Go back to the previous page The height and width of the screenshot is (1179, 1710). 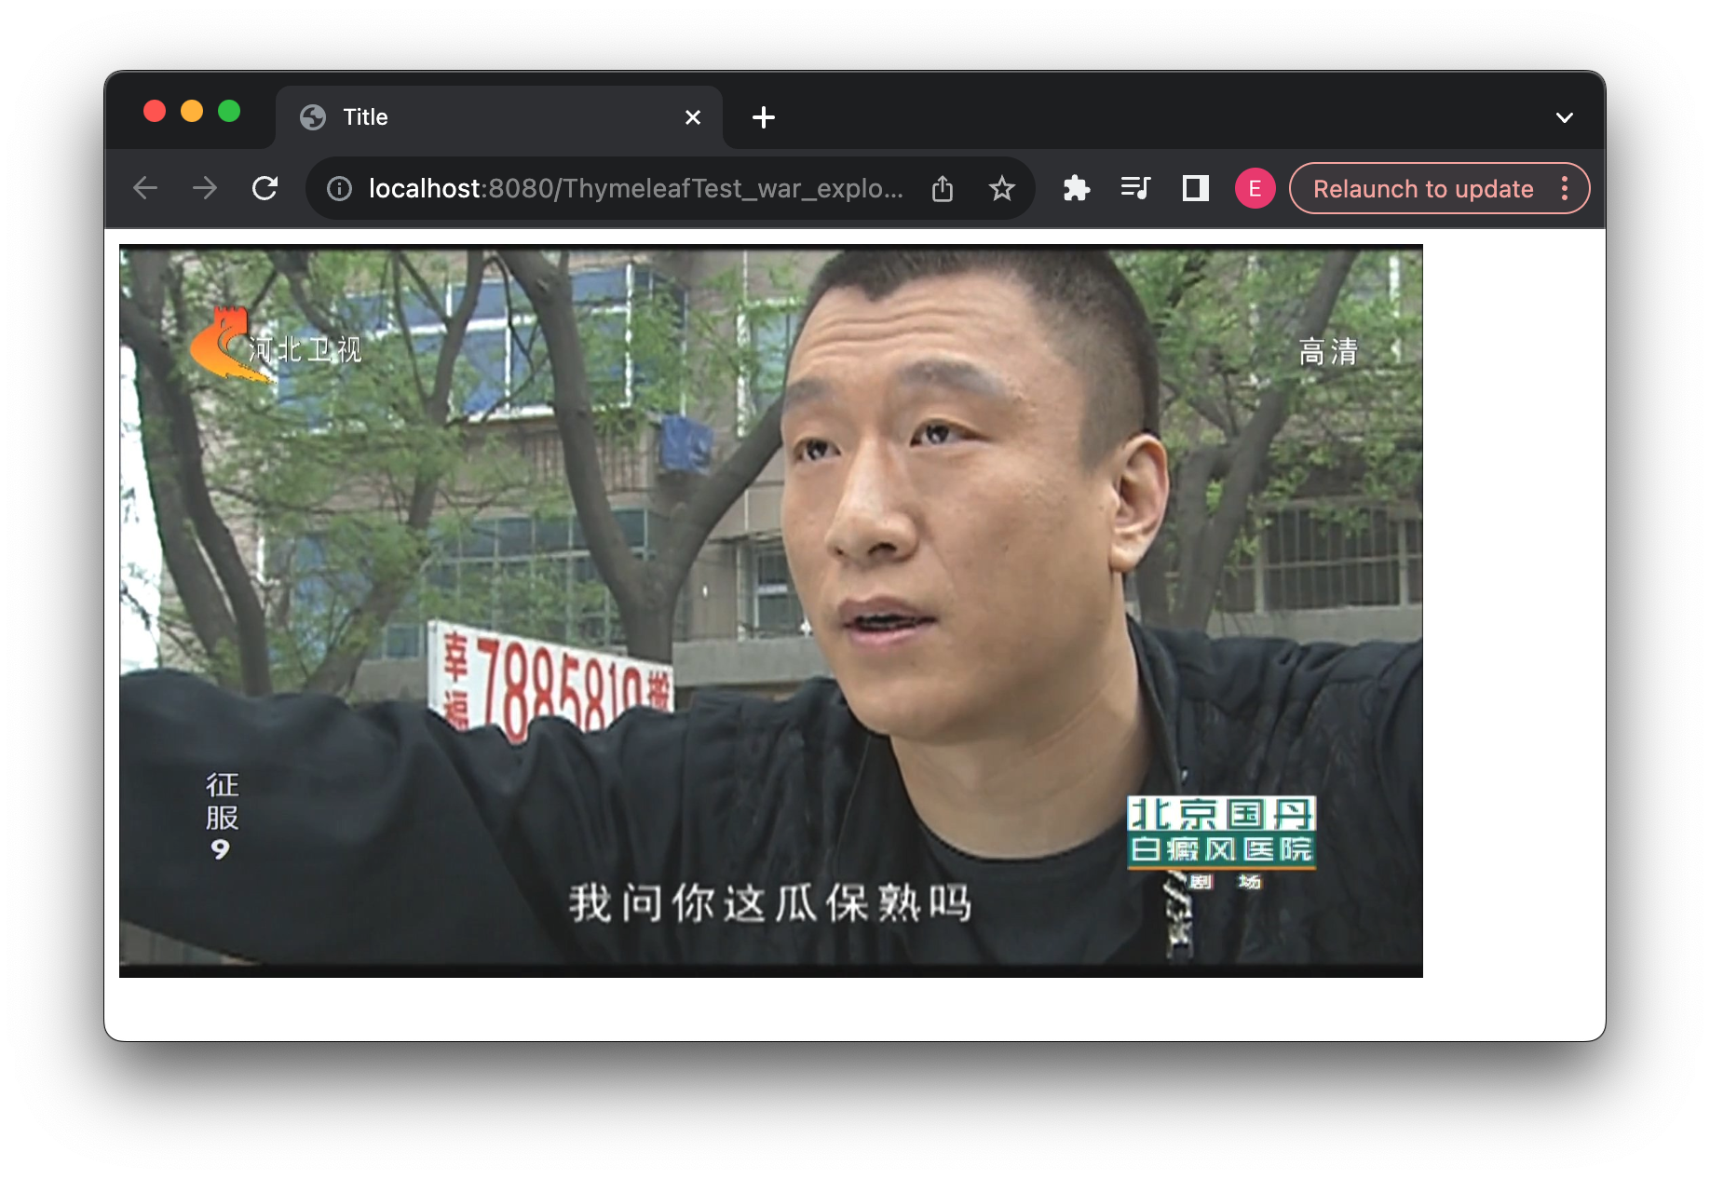[x=145, y=189]
